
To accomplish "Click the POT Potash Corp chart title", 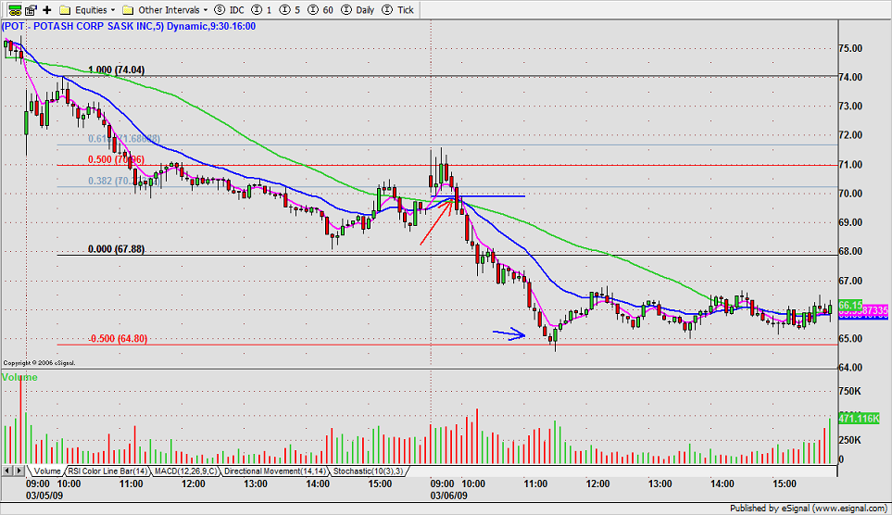I will click(x=129, y=26).
